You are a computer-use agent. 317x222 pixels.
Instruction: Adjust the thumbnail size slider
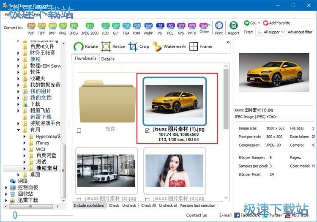point(15,215)
